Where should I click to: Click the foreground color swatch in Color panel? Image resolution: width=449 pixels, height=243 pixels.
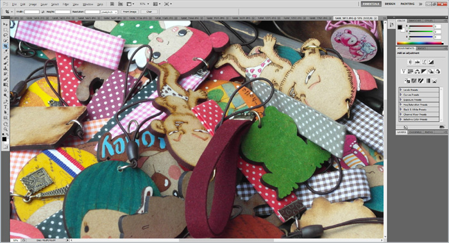pos(400,27)
